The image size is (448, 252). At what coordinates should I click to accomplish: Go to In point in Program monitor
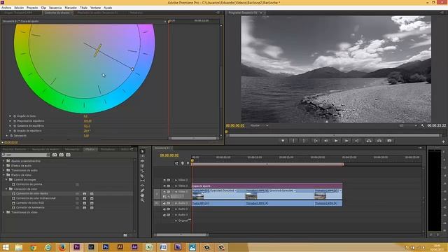316,141
